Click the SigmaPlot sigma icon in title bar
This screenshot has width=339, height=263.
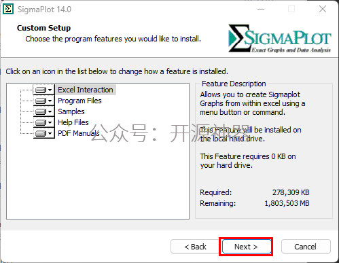coord(8,10)
